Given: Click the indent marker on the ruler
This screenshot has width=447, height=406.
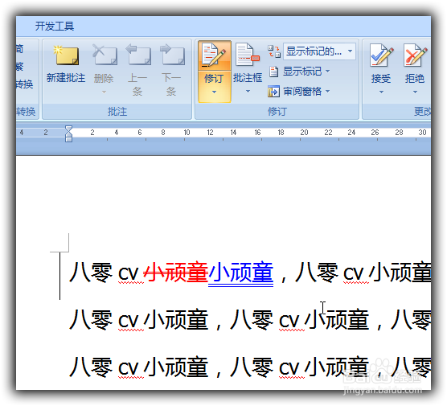Looking at the screenshot, I should click(x=68, y=133).
